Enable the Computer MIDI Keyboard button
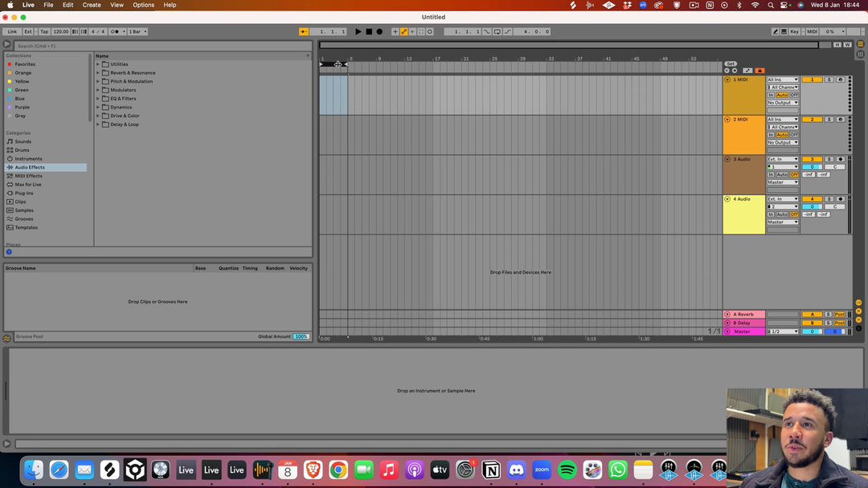 coord(784,32)
